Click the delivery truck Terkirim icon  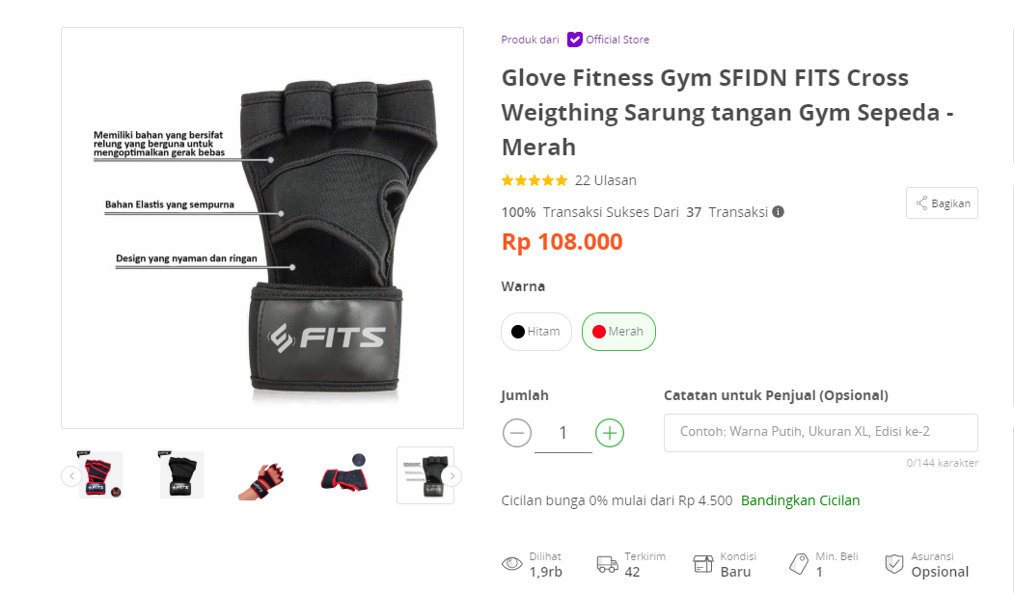tap(607, 564)
